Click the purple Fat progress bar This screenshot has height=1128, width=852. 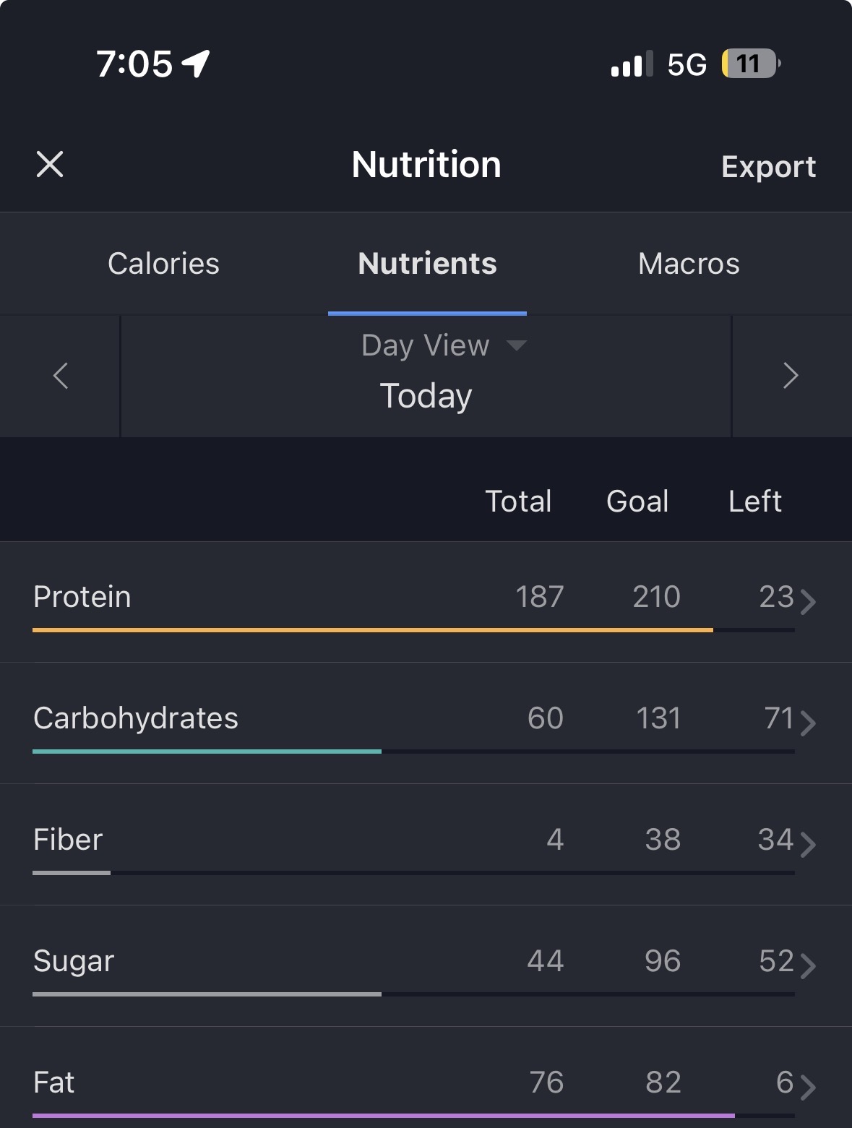[x=383, y=1116]
